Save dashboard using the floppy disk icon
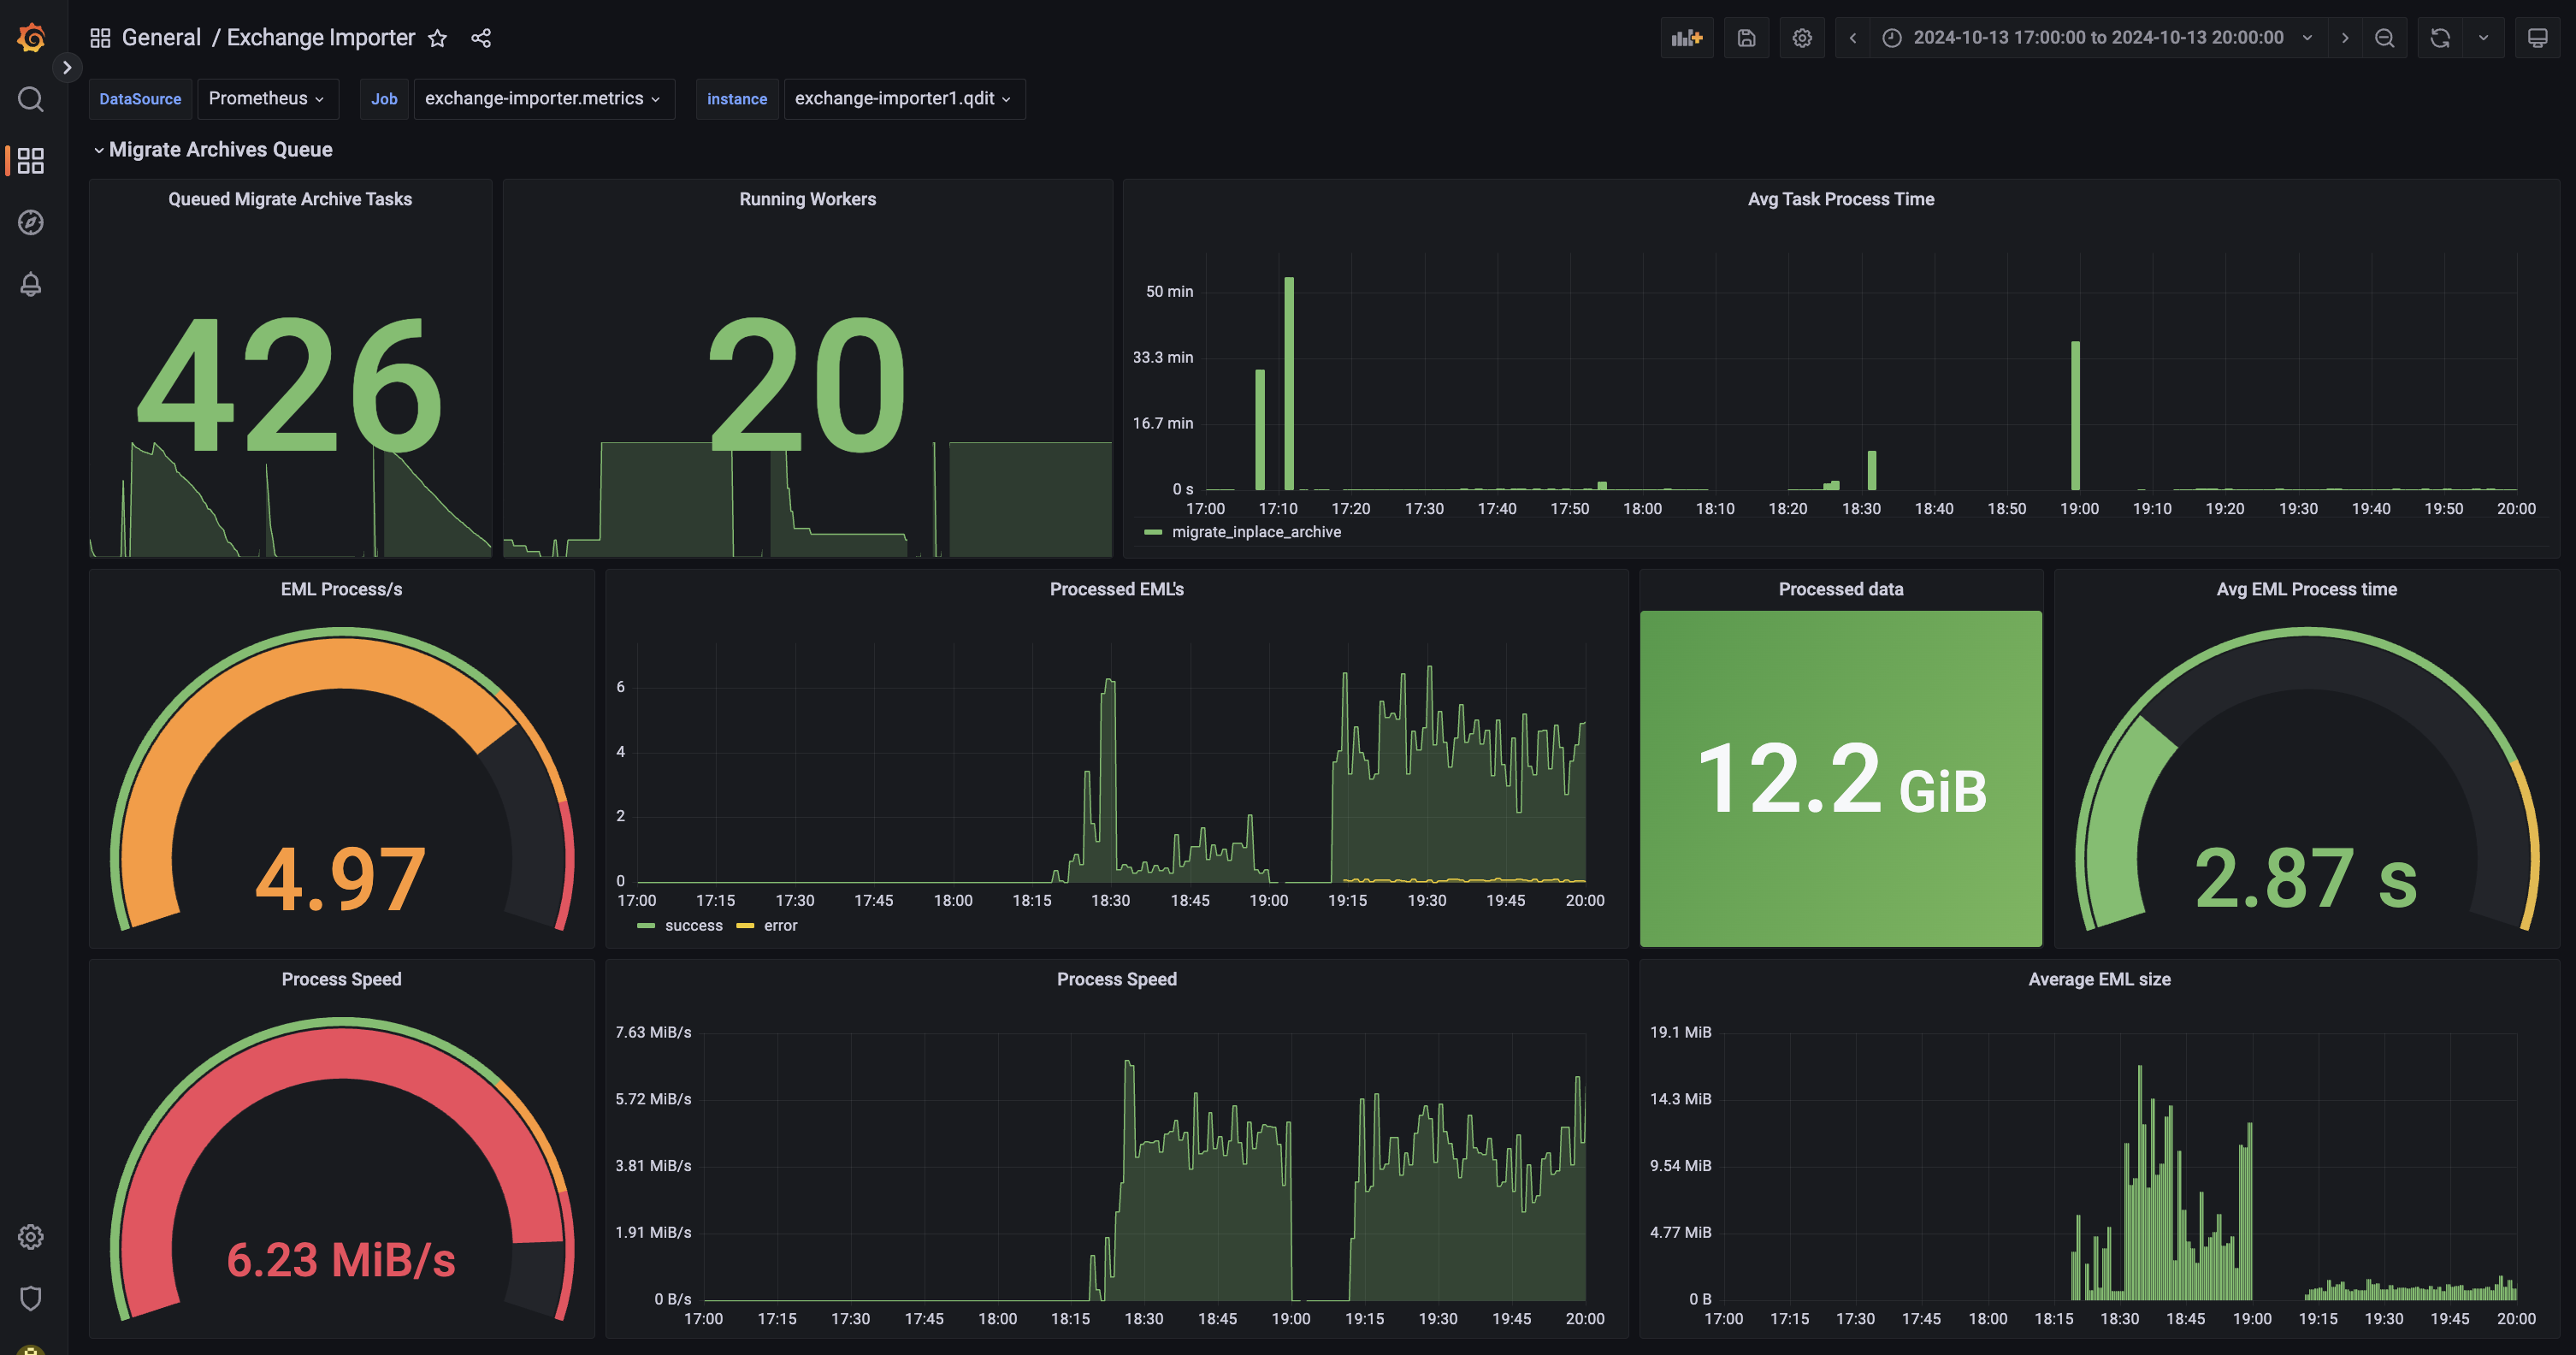Image resolution: width=2576 pixels, height=1355 pixels. point(1746,38)
